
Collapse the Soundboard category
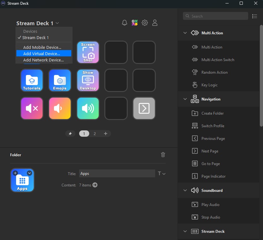185,191
